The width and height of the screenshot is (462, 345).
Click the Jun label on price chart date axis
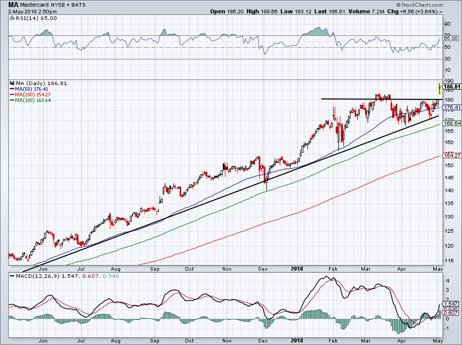pyautogui.click(x=43, y=269)
